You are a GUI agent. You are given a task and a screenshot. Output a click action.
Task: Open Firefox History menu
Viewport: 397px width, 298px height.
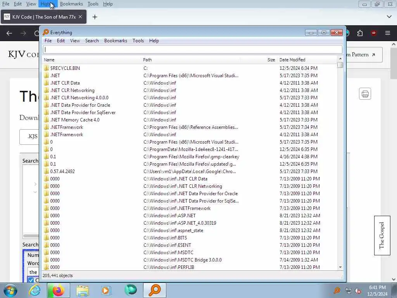coord(47,4)
